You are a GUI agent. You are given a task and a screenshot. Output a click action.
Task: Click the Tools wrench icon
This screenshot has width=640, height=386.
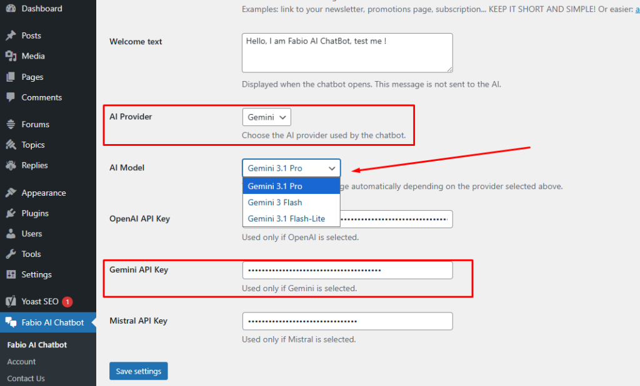tap(11, 254)
